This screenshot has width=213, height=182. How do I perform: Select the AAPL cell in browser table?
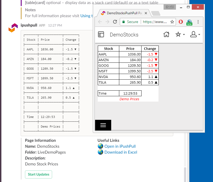pyautogui.click(x=109, y=54)
